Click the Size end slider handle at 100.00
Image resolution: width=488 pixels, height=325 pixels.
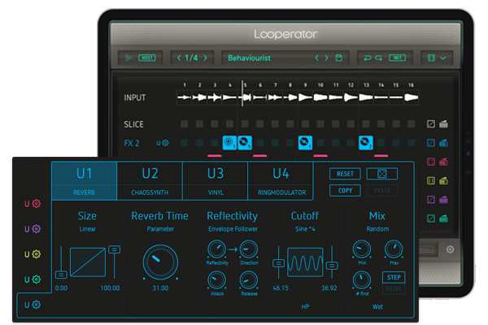pos(114,249)
